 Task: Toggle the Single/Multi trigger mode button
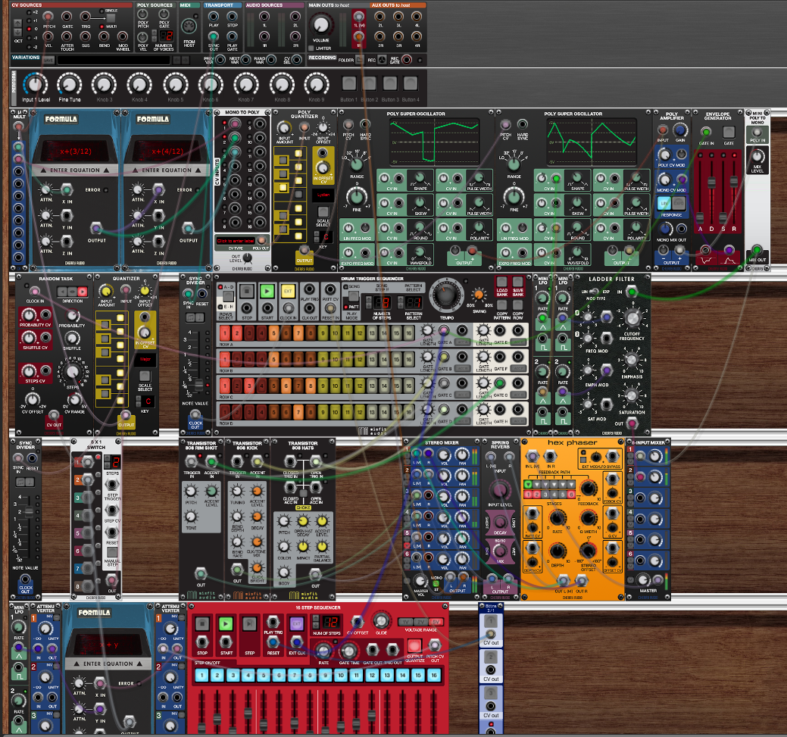coord(111,19)
